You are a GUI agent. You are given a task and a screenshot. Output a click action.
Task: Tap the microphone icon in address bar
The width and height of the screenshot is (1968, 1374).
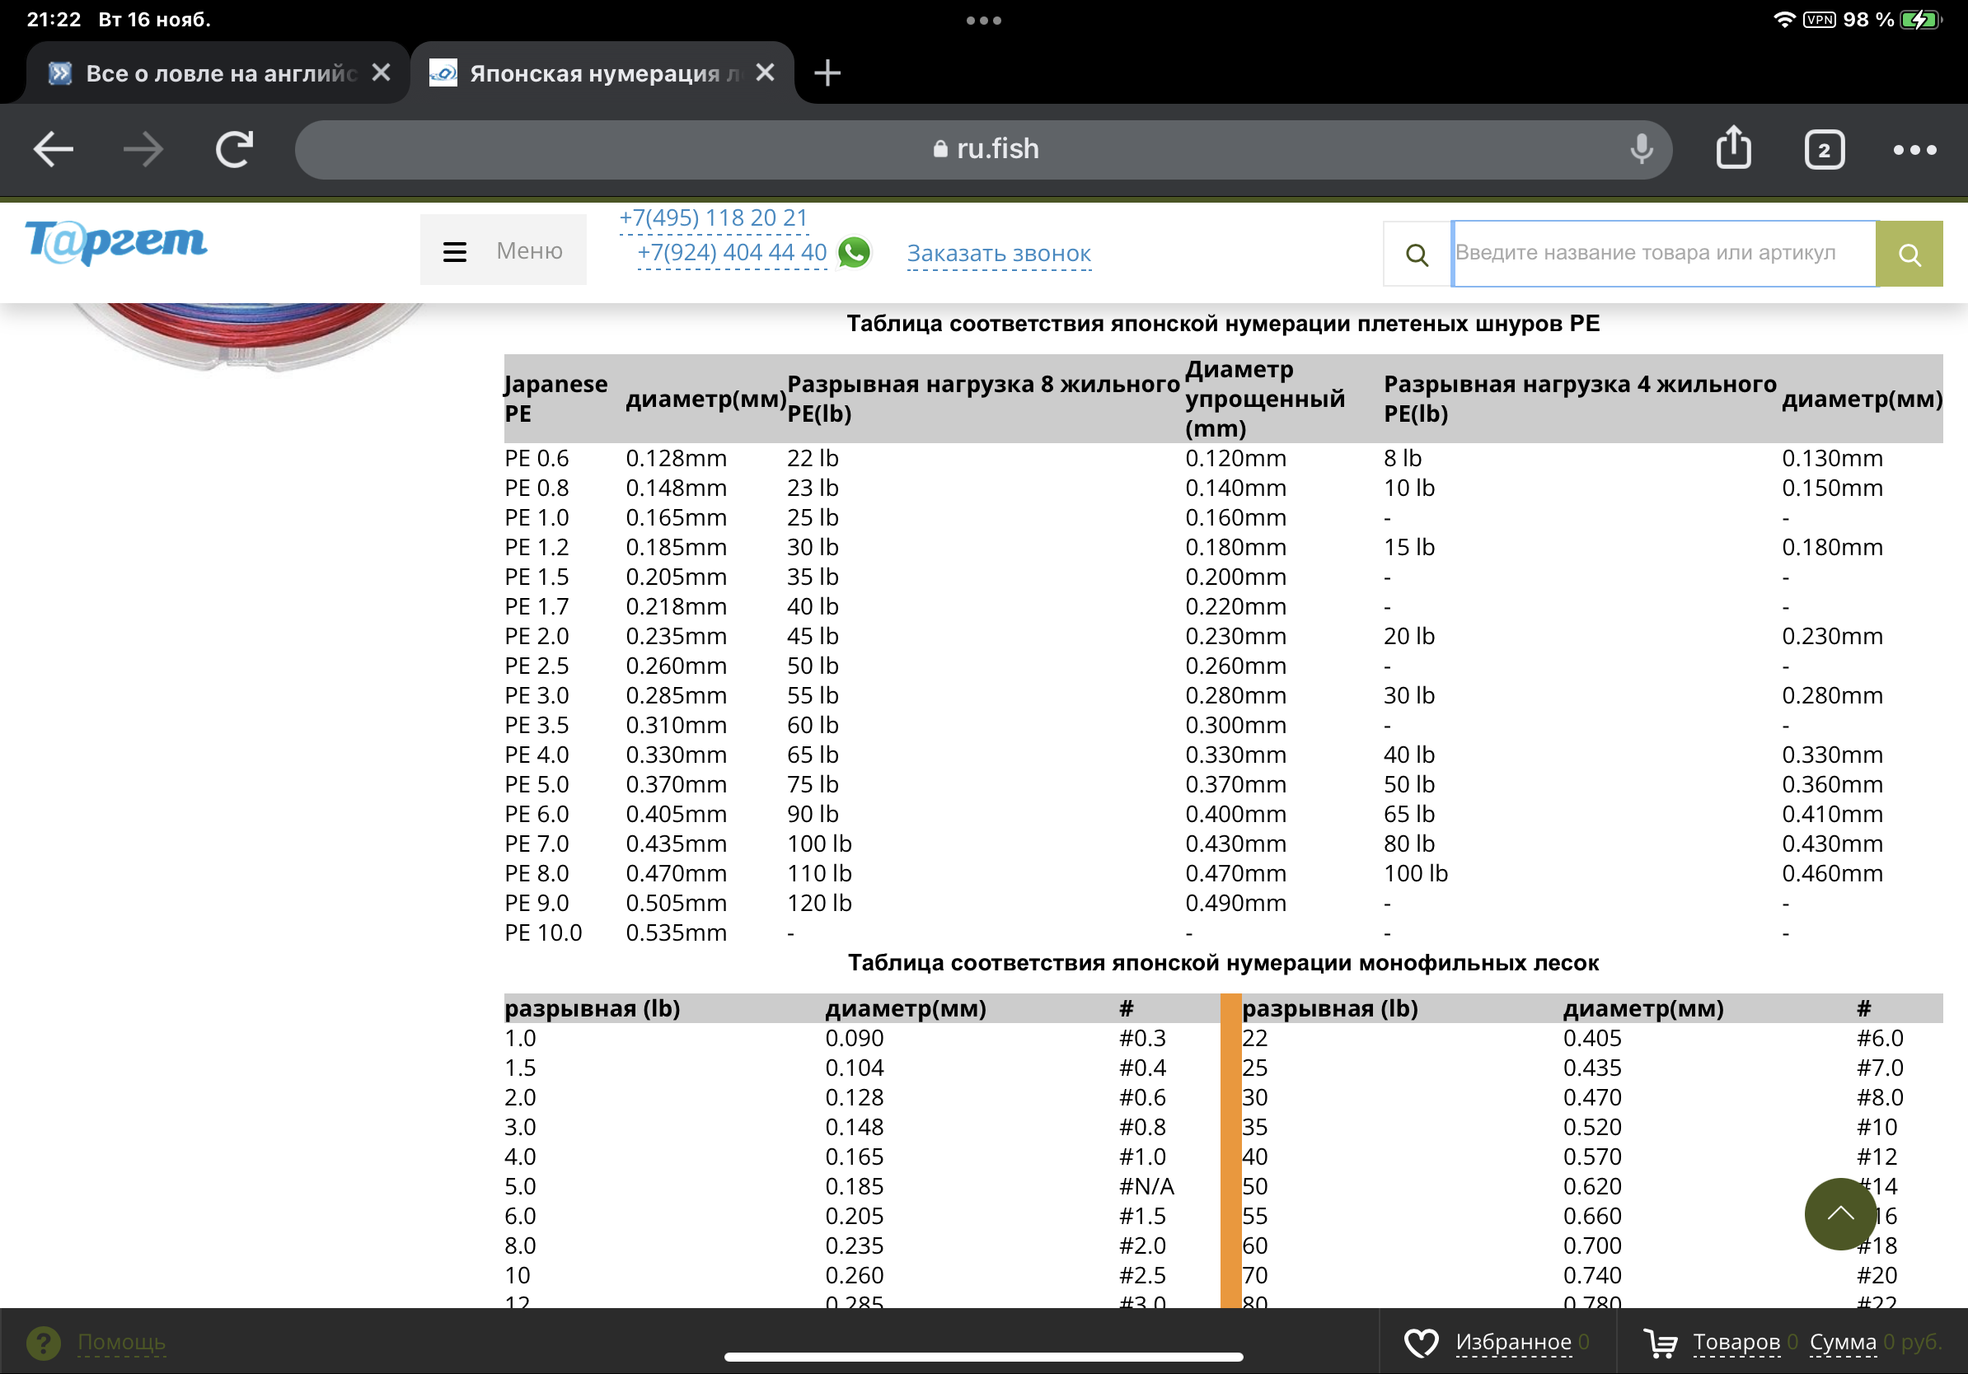pos(1642,149)
